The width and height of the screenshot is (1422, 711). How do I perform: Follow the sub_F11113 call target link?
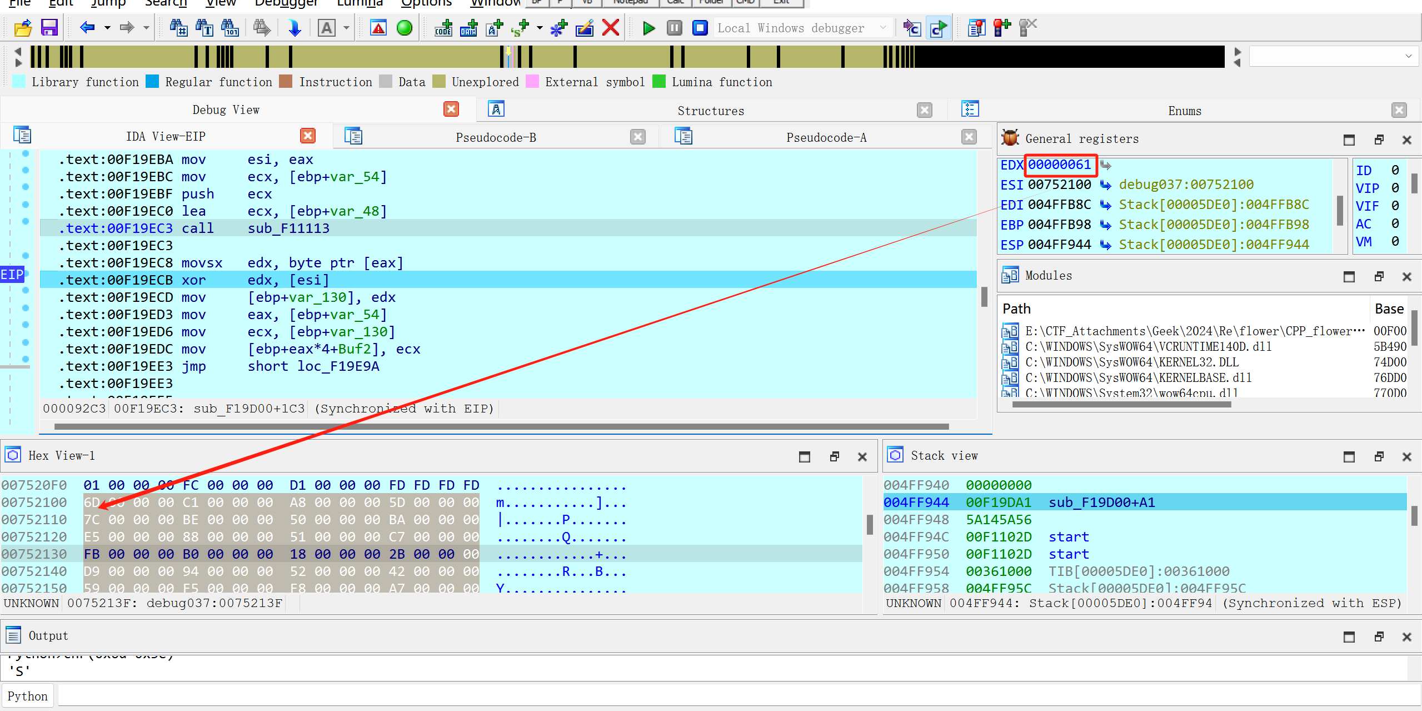tap(288, 228)
